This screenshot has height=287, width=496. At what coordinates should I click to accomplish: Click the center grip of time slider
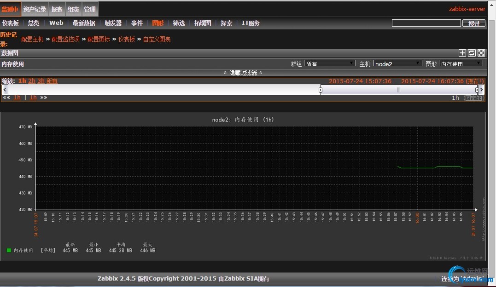[x=398, y=90]
